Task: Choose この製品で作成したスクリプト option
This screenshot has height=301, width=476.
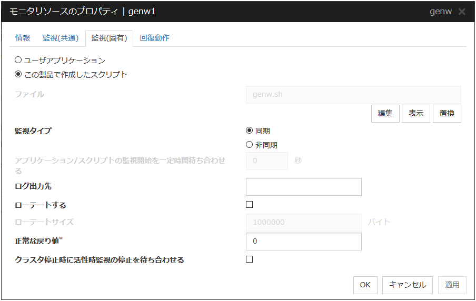Action: [x=18, y=74]
